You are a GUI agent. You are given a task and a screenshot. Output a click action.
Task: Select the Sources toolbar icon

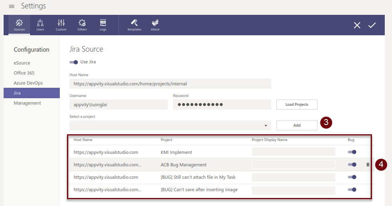[x=19, y=25]
